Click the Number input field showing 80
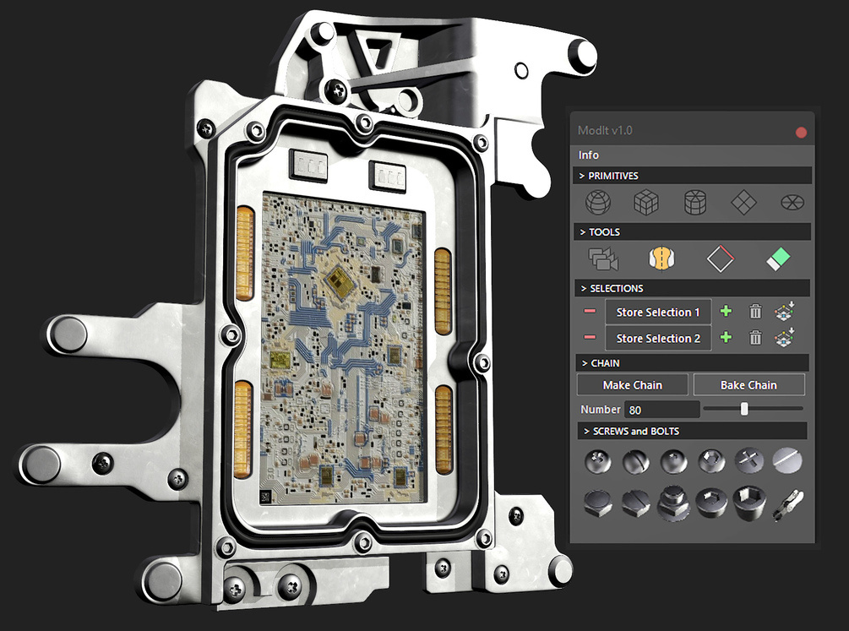This screenshot has height=631, width=849. (x=661, y=410)
